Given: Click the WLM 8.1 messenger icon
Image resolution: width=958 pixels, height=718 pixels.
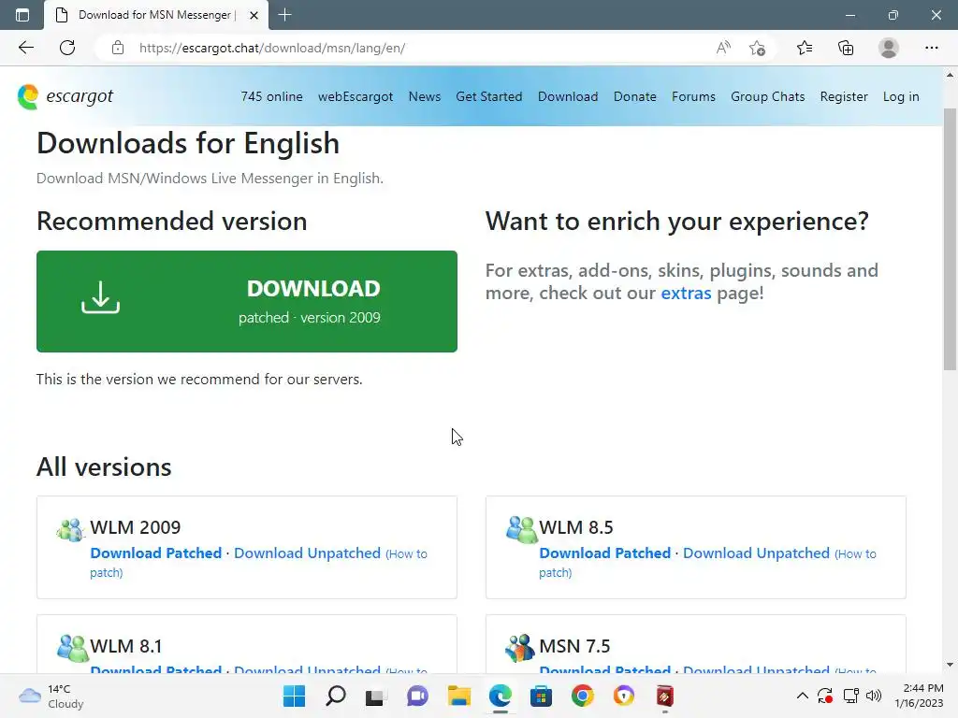Looking at the screenshot, I should tap(72, 648).
